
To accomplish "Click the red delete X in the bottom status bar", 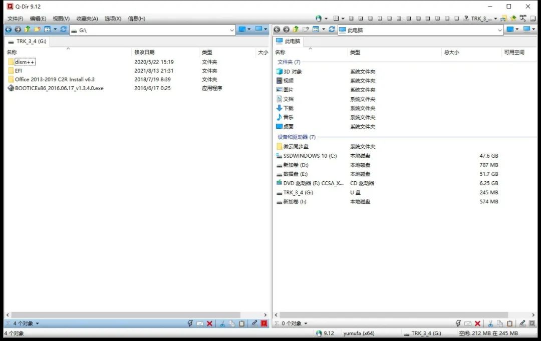I will click(x=209, y=323).
